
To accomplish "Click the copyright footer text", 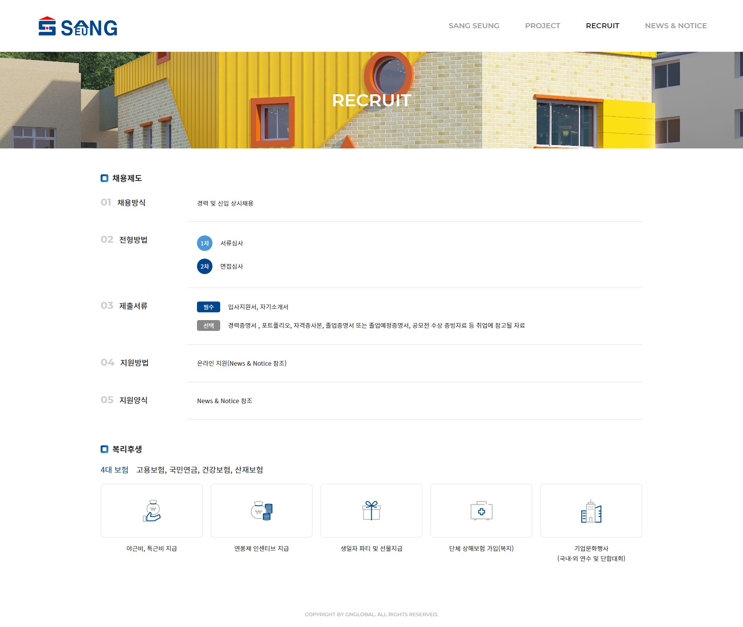I will pos(371,614).
